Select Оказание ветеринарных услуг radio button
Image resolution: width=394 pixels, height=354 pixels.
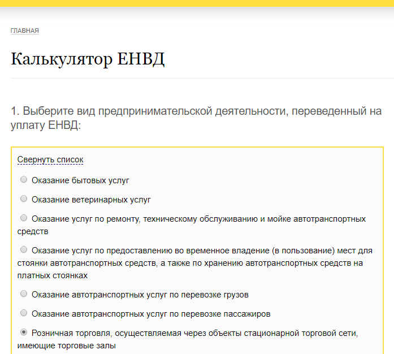coord(24,198)
